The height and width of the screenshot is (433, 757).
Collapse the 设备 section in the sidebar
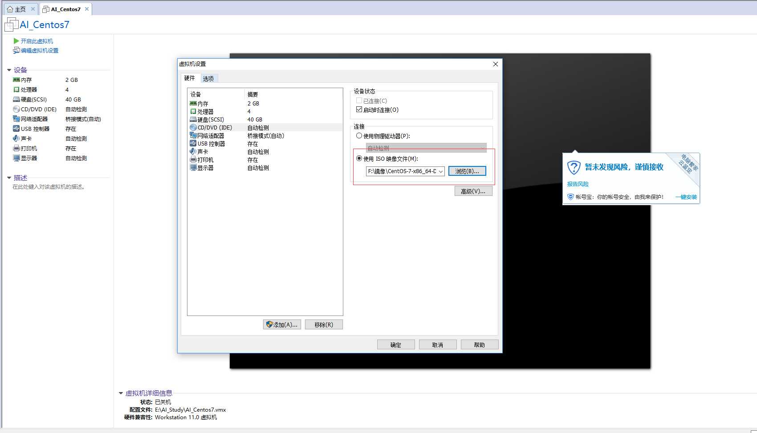pyautogui.click(x=9, y=70)
